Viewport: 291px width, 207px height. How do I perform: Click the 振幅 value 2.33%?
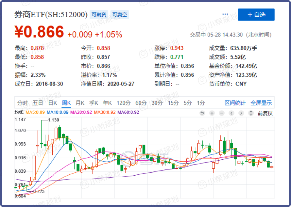38,75
